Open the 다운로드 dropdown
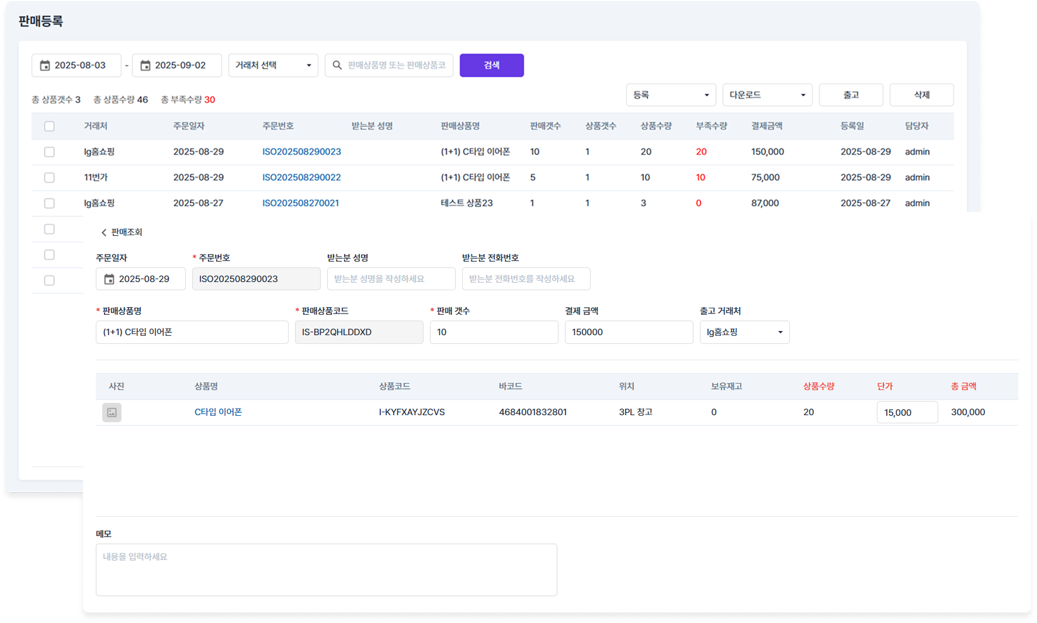Image resolution: width=1037 pixels, height=623 pixels. 767,95
